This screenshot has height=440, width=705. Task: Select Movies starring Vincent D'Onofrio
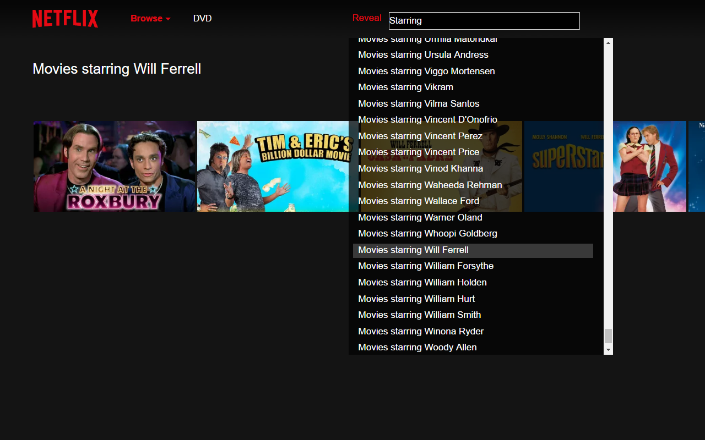[x=473, y=119]
